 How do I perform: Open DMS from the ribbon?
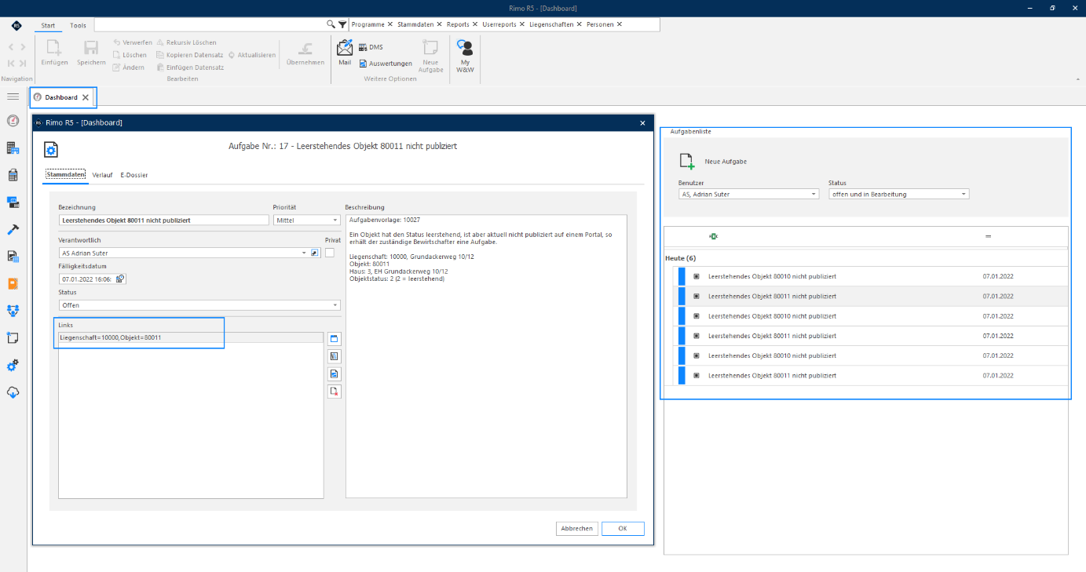371,47
